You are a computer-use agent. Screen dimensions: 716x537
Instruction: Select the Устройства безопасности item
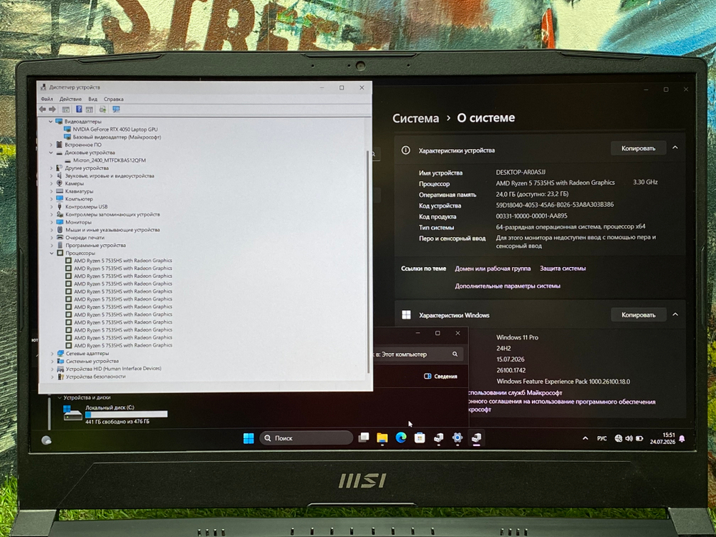95,377
